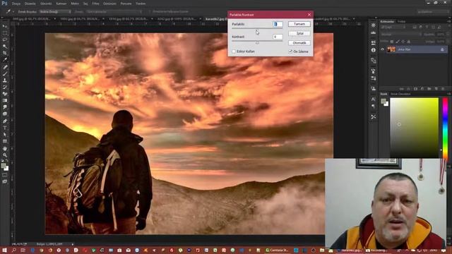Toggle lock transparent pixels in Layers panel
This screenshot has height=254, width=452.
click(392, 42)
